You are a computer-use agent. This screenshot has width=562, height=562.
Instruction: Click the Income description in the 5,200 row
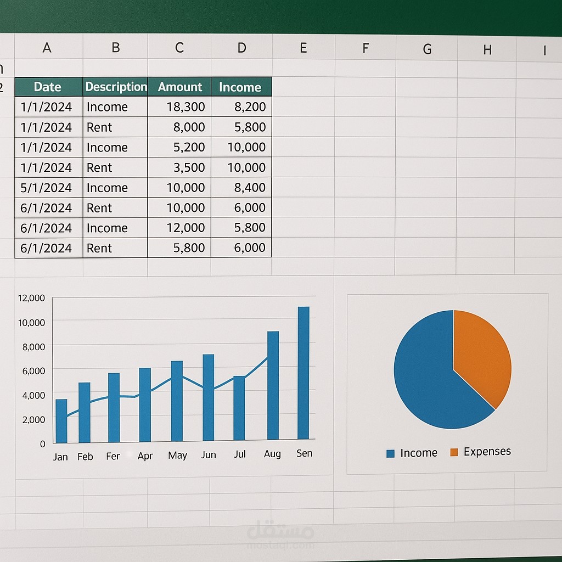pos(115,147)
